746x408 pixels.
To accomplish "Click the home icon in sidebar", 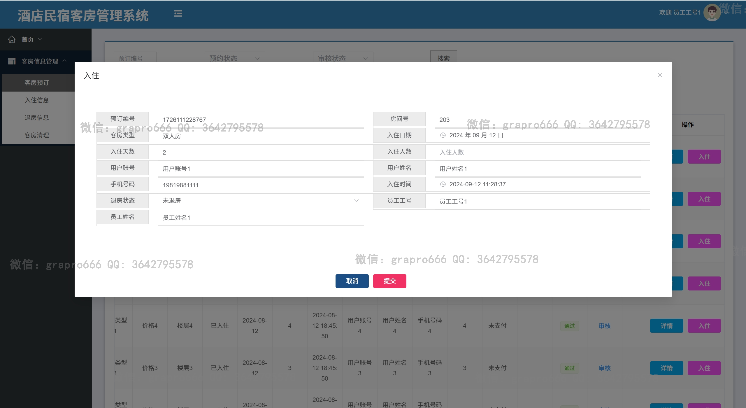I will click(x=12, y=39).
